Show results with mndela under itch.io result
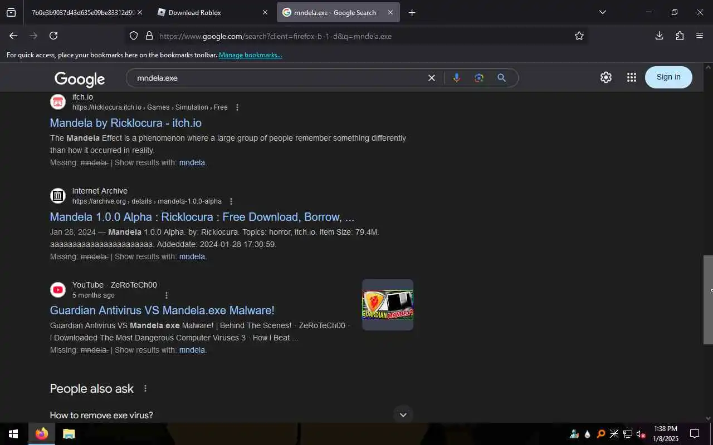Image resolution: width=713 pixels, height=445 pixels. [x=192, y=162]
